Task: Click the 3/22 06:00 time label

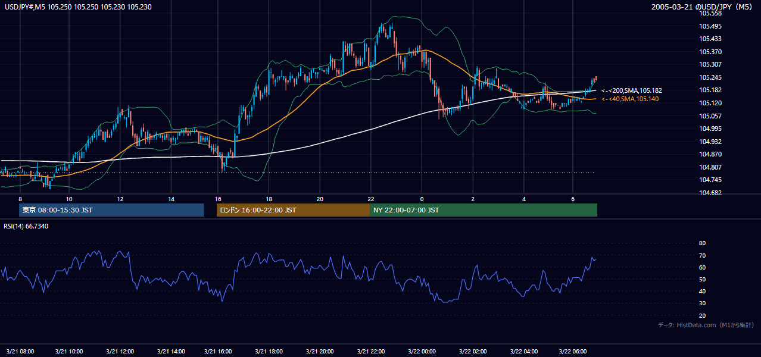Action: point(573,351)
